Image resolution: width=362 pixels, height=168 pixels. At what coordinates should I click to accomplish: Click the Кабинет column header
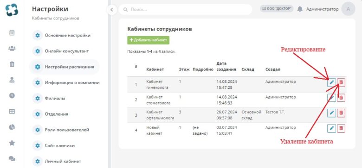coord(155,69)
